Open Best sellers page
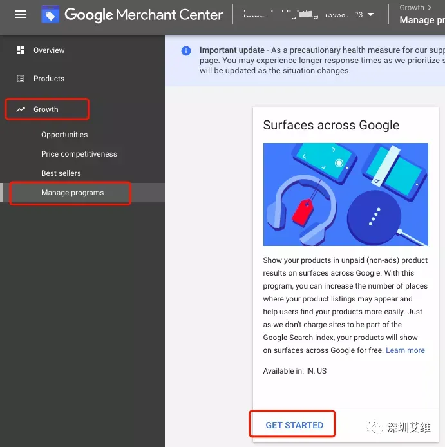This screenshot has width=445, height=447. [61, 173]
